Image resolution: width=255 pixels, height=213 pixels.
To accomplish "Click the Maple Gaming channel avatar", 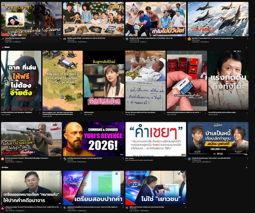I will [x=189, y=39].
